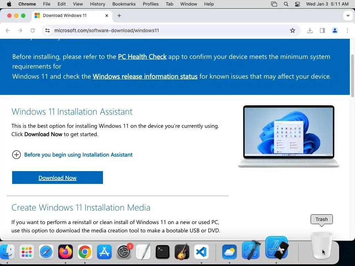Open the File menu
Image resolution: width=355 pixels, height=266 pixels.
(x=47, y=4)
